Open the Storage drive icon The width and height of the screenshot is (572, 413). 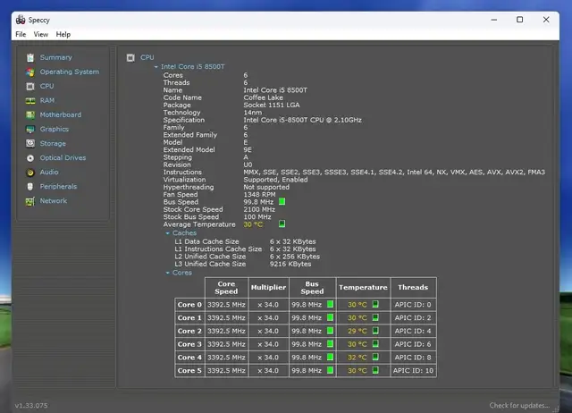point(30,143)
